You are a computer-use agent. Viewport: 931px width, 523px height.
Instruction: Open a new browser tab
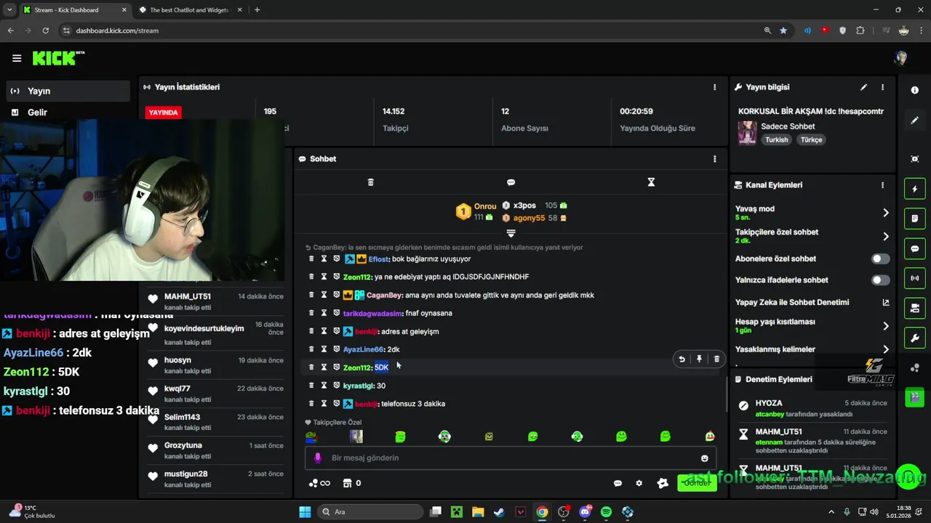click(257, 10)
